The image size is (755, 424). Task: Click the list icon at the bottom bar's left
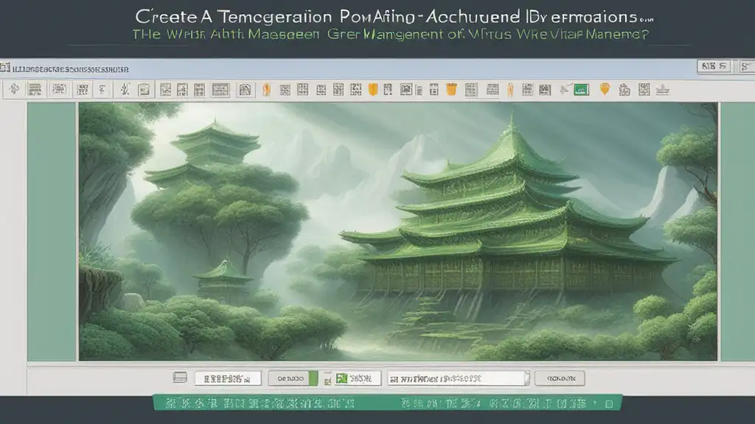pyautogui.click(x=180, y=378)
